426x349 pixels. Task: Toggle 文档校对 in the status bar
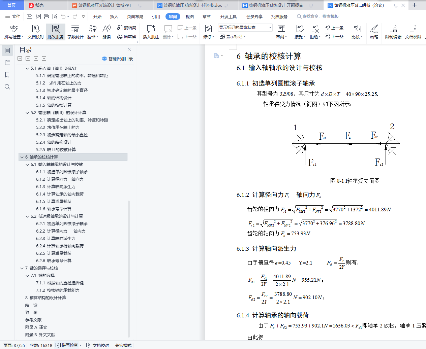(x=98, y=345)
